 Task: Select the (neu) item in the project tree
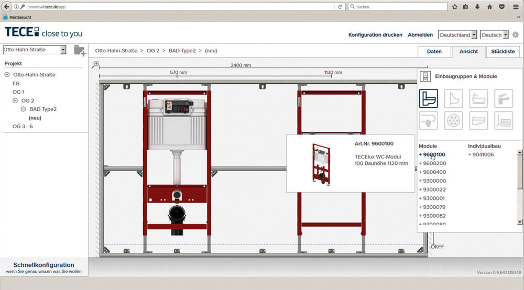(x=35, y=118)
